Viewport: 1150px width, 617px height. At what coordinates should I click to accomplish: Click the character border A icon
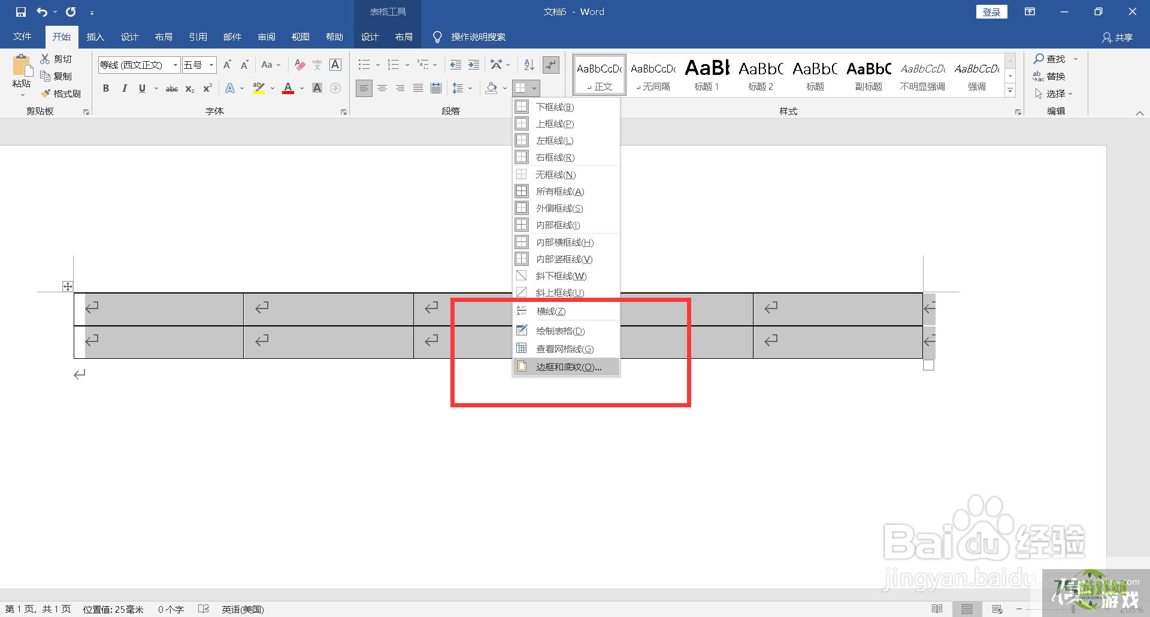click(x=335, y=65)
